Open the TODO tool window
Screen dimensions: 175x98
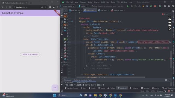click(101, 88)
